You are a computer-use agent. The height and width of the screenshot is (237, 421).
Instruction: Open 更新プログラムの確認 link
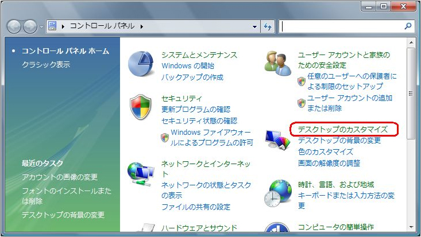coord(196,110)
